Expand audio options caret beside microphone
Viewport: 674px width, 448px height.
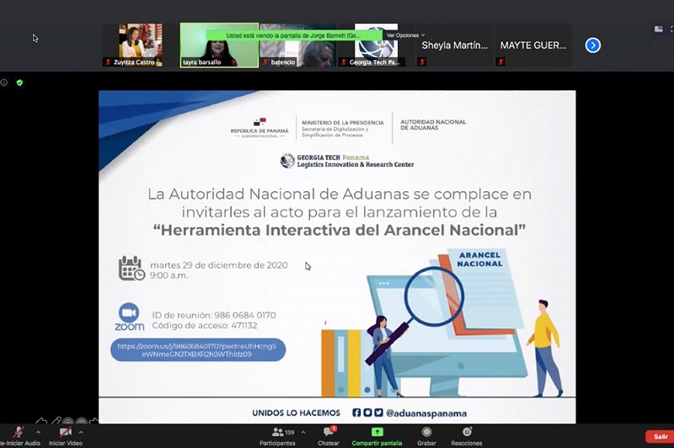38,432
